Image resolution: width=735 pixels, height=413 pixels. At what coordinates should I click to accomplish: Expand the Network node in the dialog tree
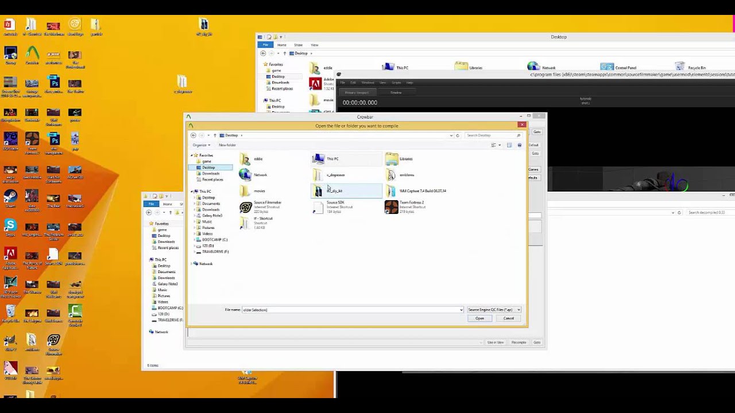click(x=192, y=264)
